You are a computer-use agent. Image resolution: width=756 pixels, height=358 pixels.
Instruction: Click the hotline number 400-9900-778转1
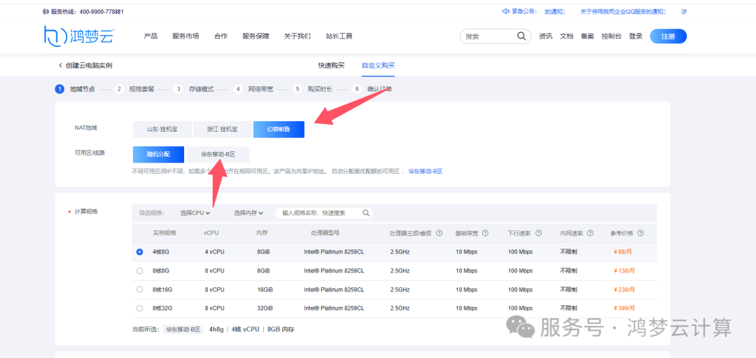pos(101,11)
